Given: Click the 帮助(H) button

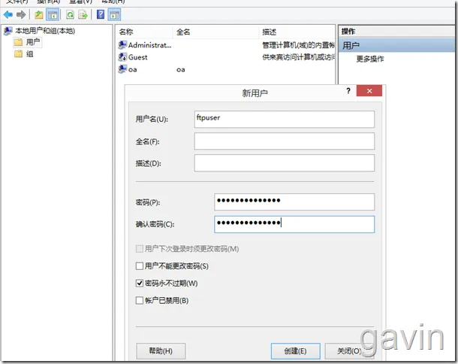Looking at the screenshot, I should pos(161,350).
